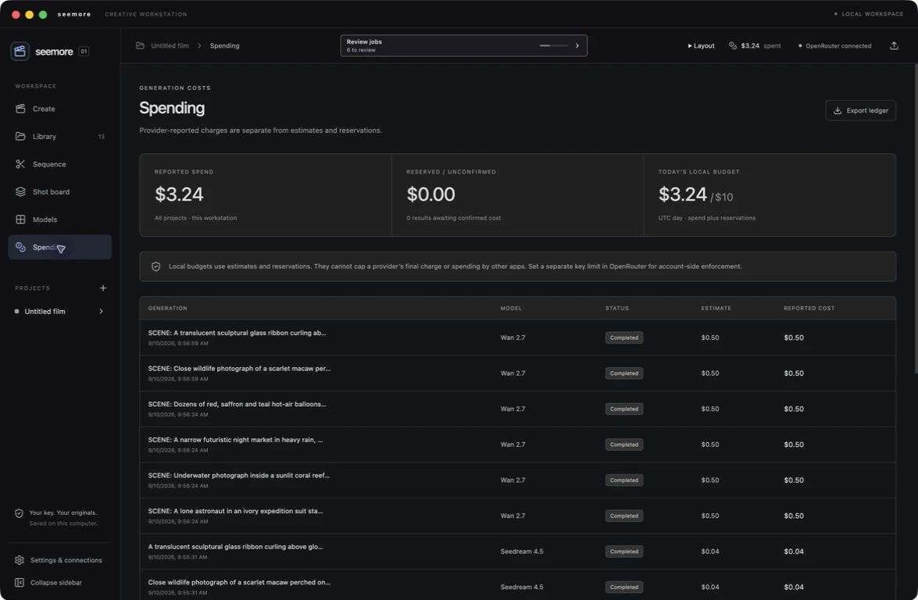The height and width of the screenshot is (600, 918).
Task: Click the Export ledger download icon
Action: (x=838, y=110)
